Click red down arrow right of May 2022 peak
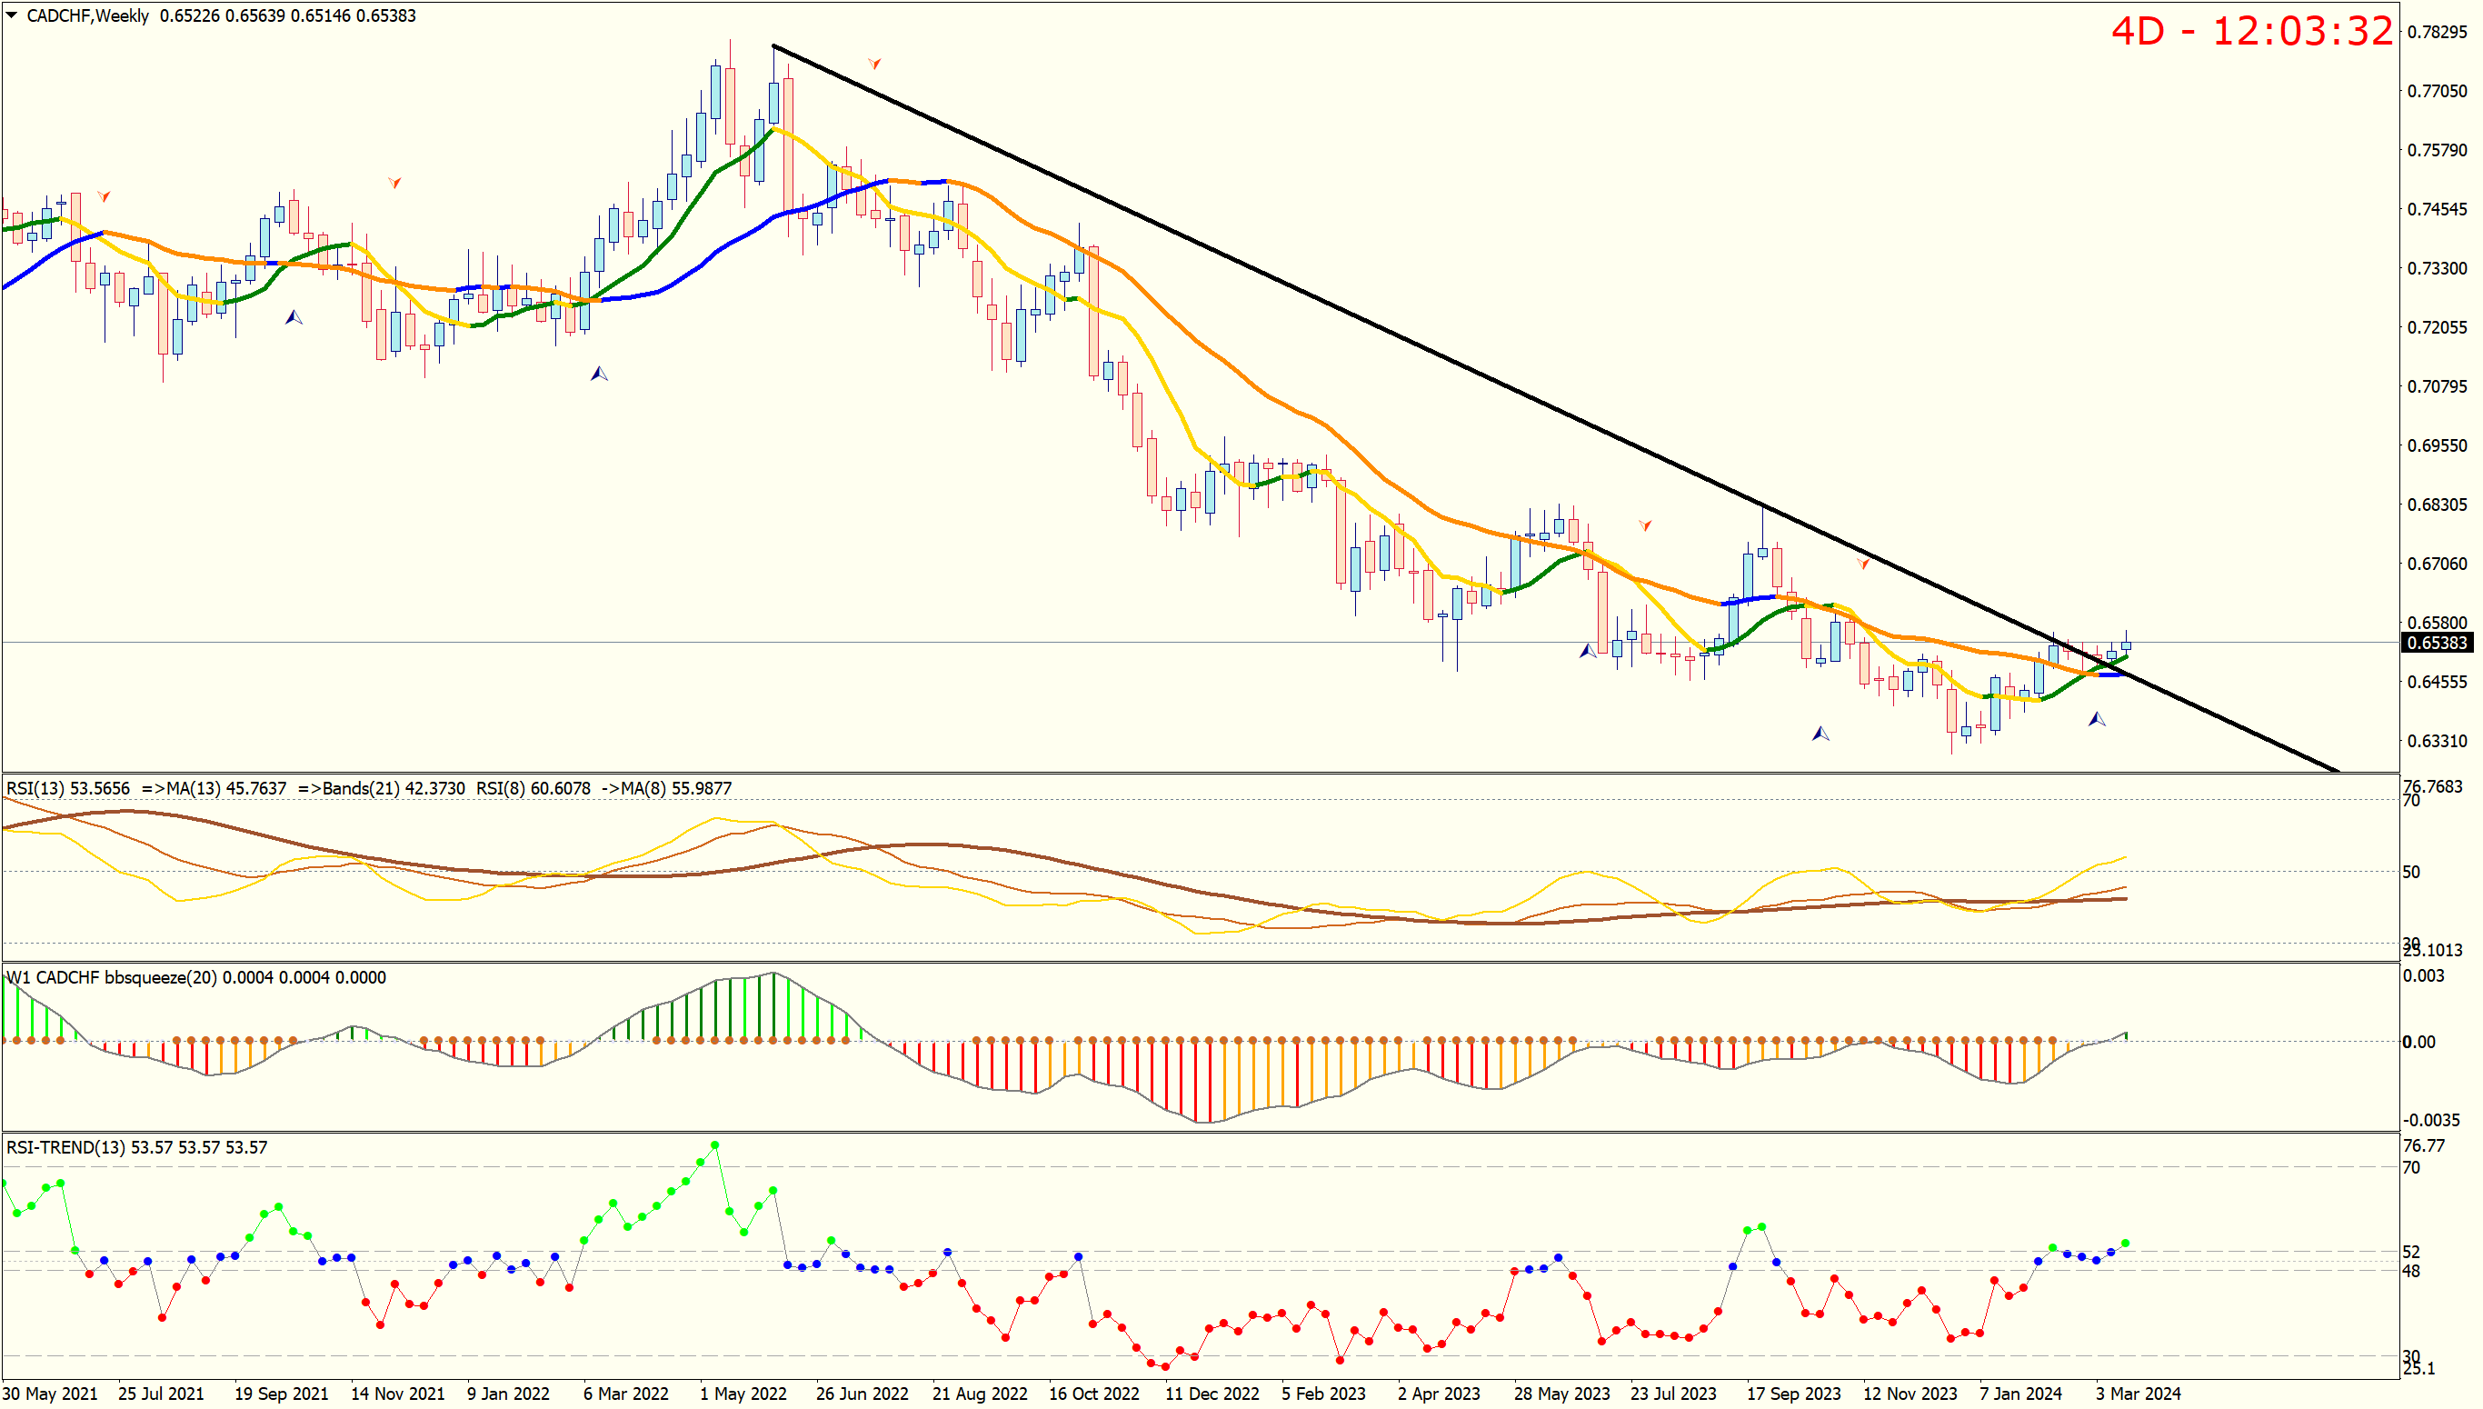 point(874,64)
